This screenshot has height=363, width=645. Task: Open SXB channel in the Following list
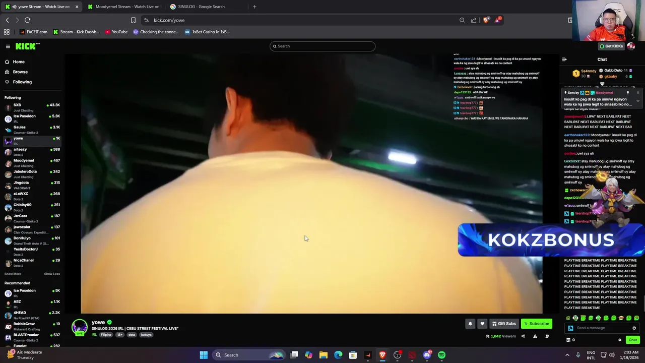(x=31, y=107)
